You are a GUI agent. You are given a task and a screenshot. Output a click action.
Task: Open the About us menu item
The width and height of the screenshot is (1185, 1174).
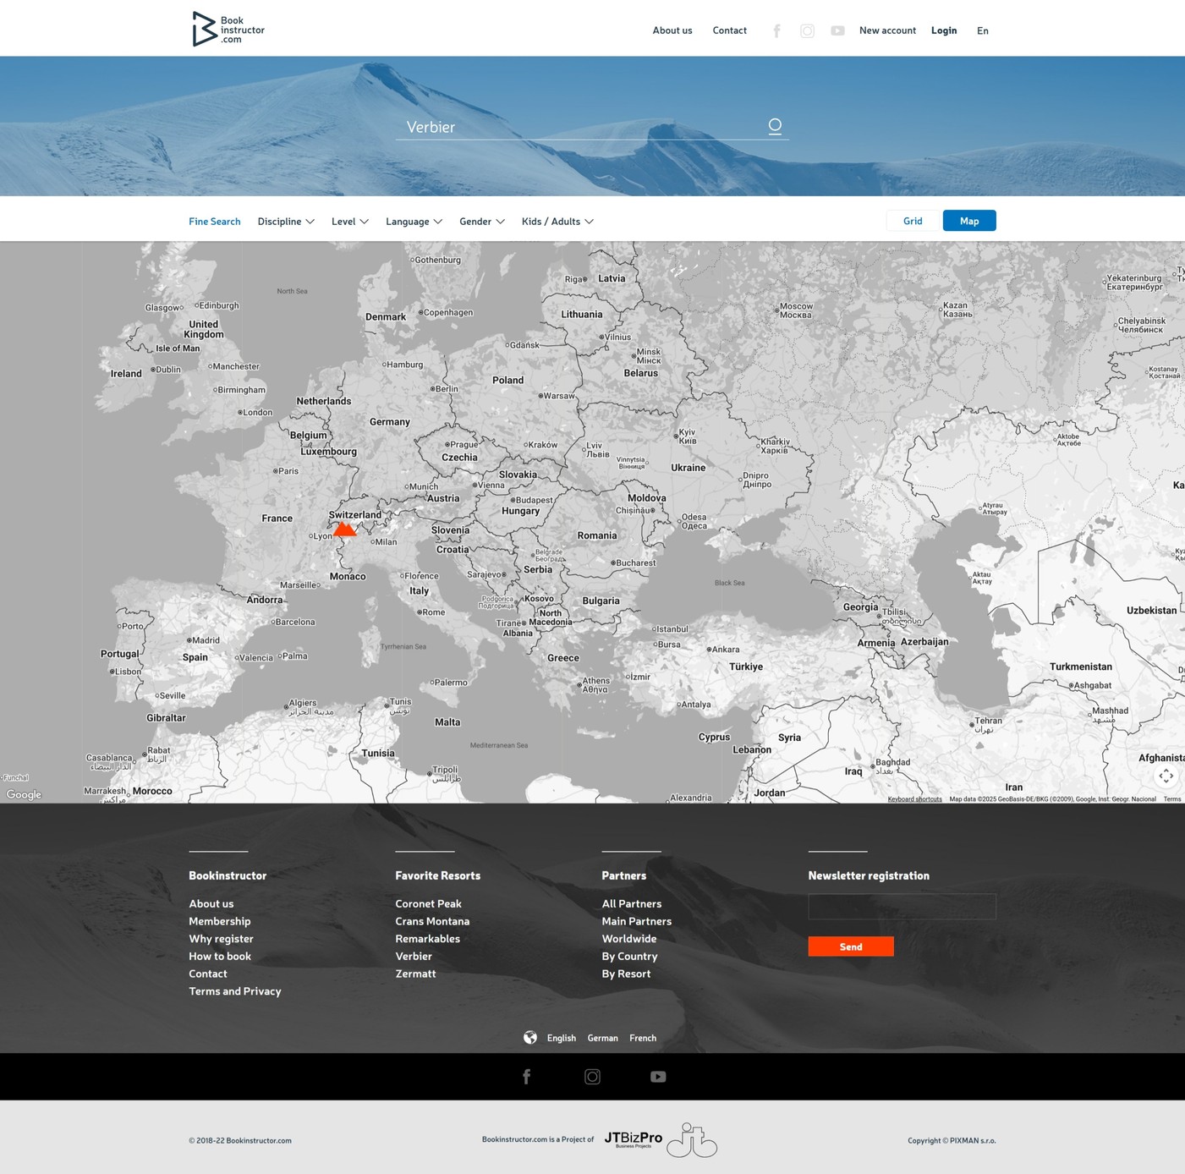coord(672,30)
